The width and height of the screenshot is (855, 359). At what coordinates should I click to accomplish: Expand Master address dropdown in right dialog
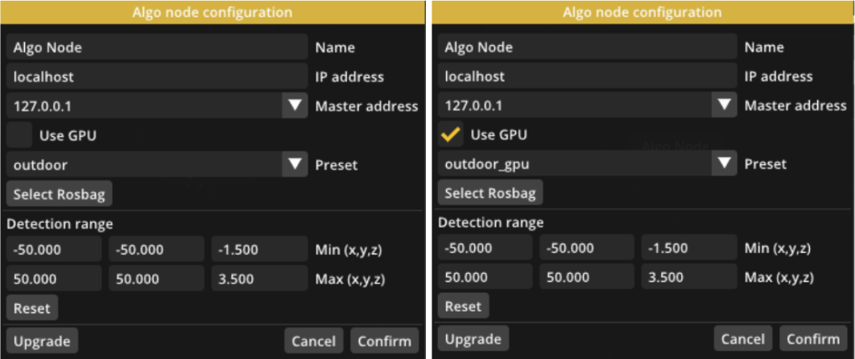point(725,105)
